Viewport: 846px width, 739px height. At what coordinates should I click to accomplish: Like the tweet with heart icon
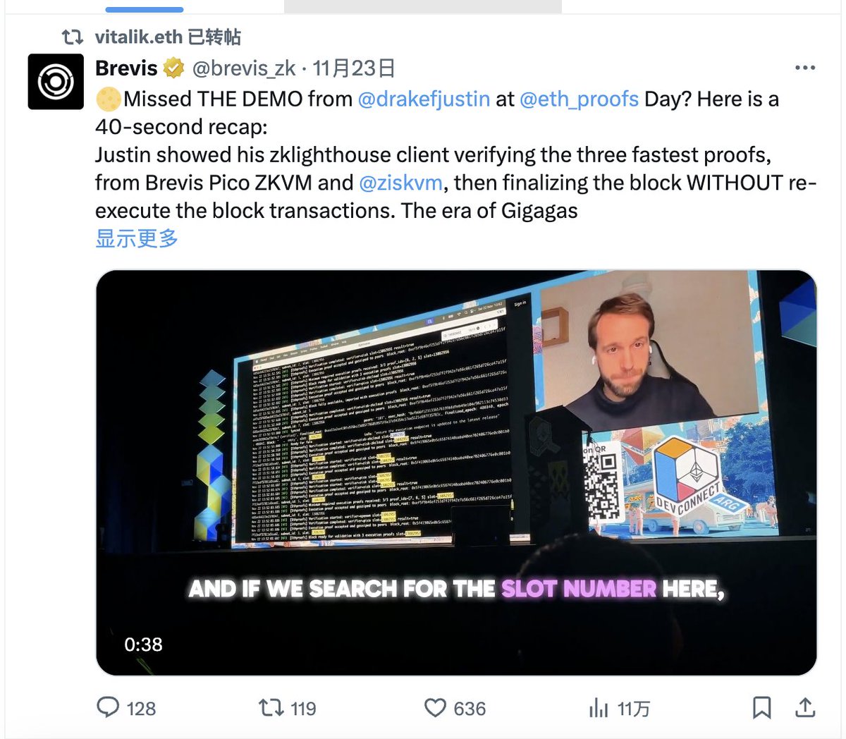click(436, 708)
